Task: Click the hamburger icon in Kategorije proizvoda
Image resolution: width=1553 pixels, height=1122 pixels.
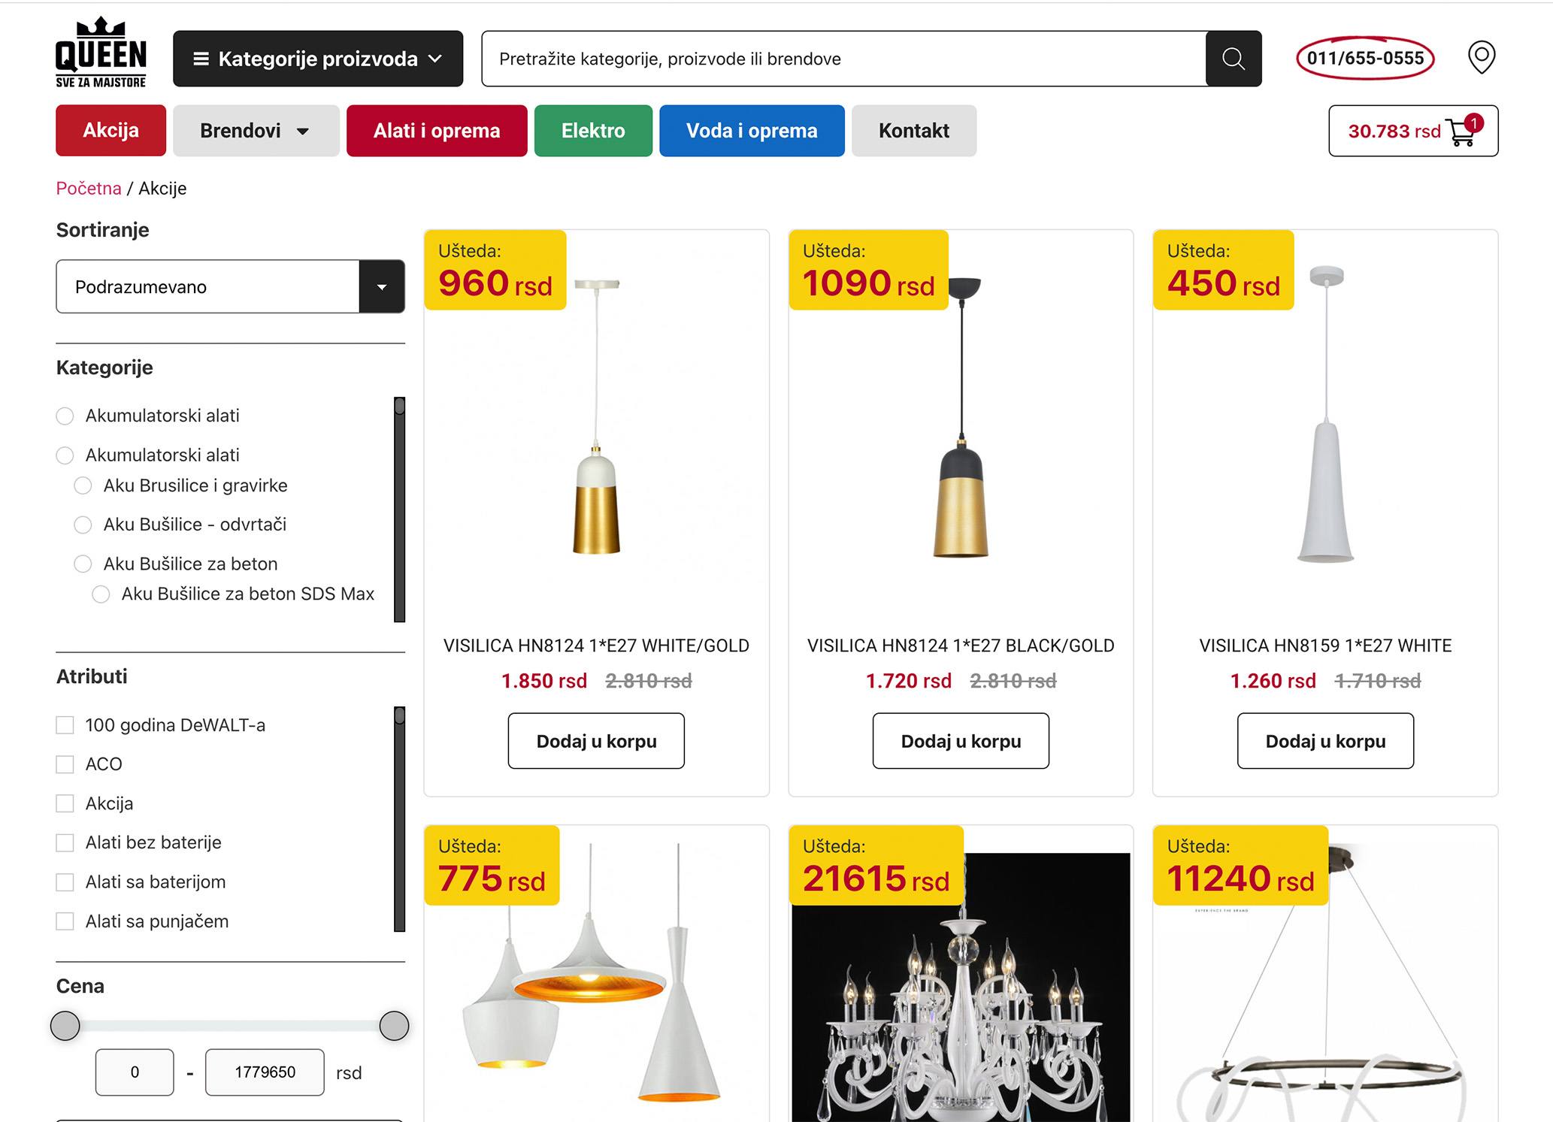Action: coord(201,59)
